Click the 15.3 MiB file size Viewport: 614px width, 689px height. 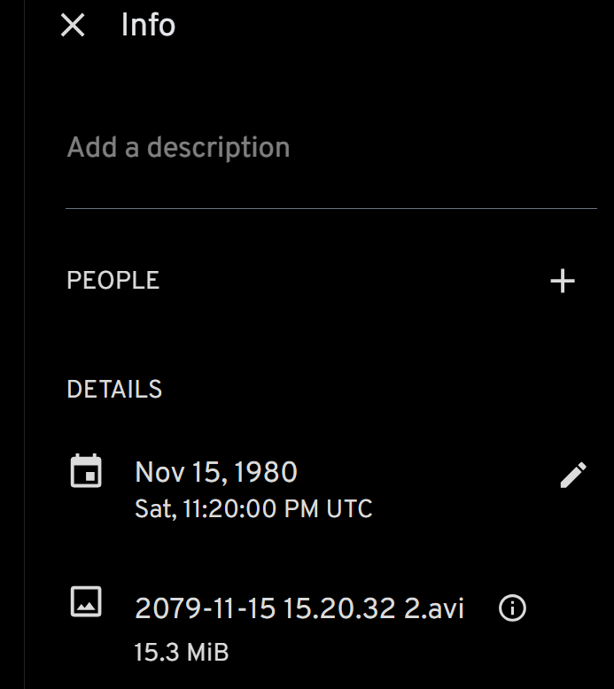tap(182, 653)
